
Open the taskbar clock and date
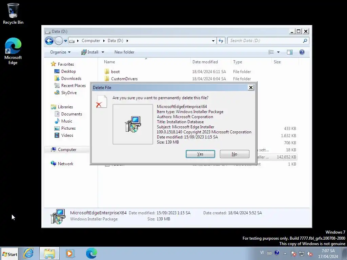pos(328,254)
